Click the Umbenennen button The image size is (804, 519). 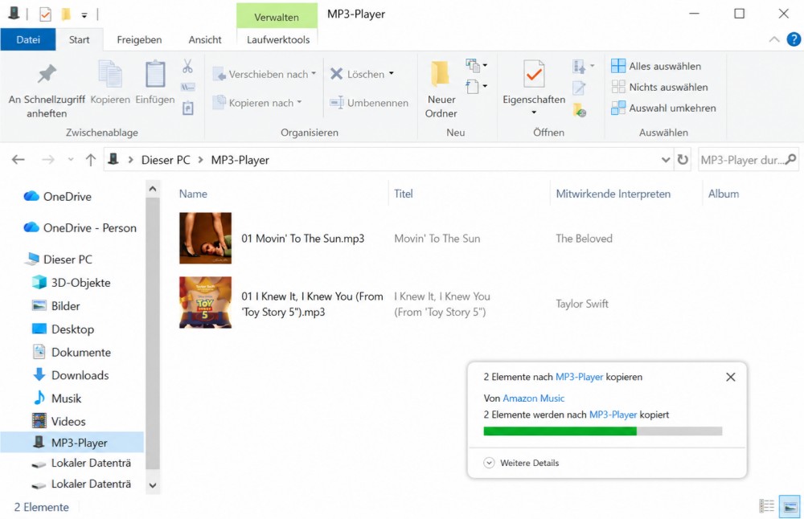coord(369,103)
